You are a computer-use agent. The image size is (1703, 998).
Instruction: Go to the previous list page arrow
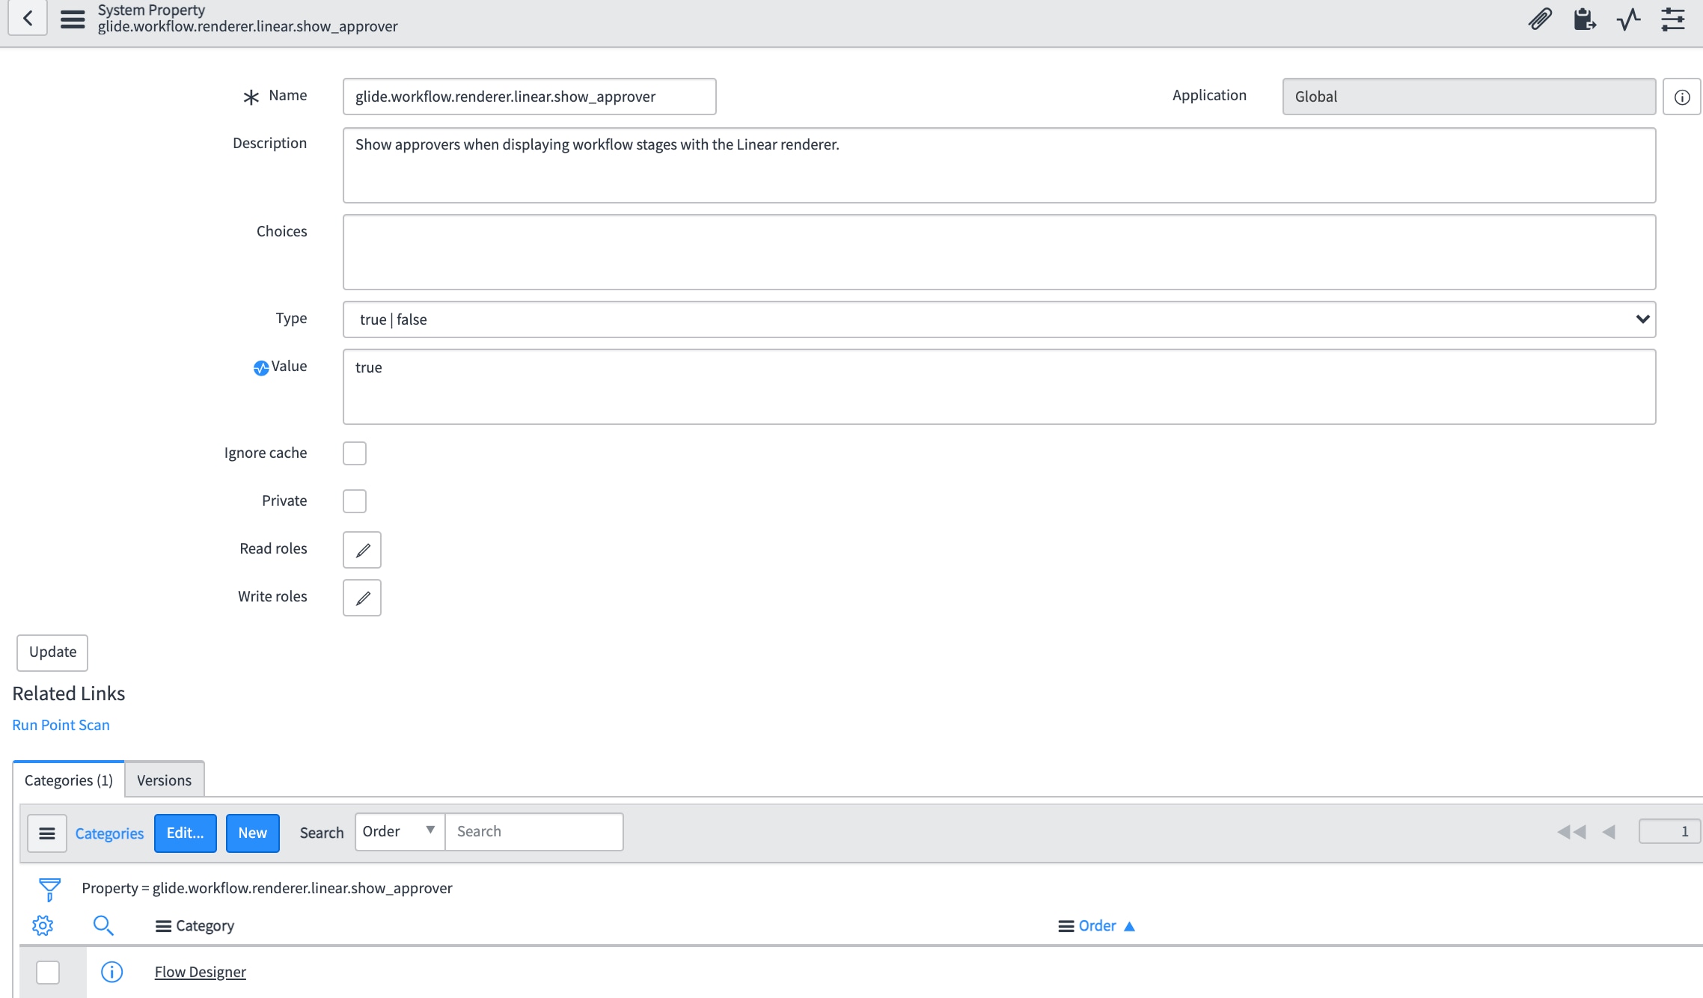(1609, 832)
